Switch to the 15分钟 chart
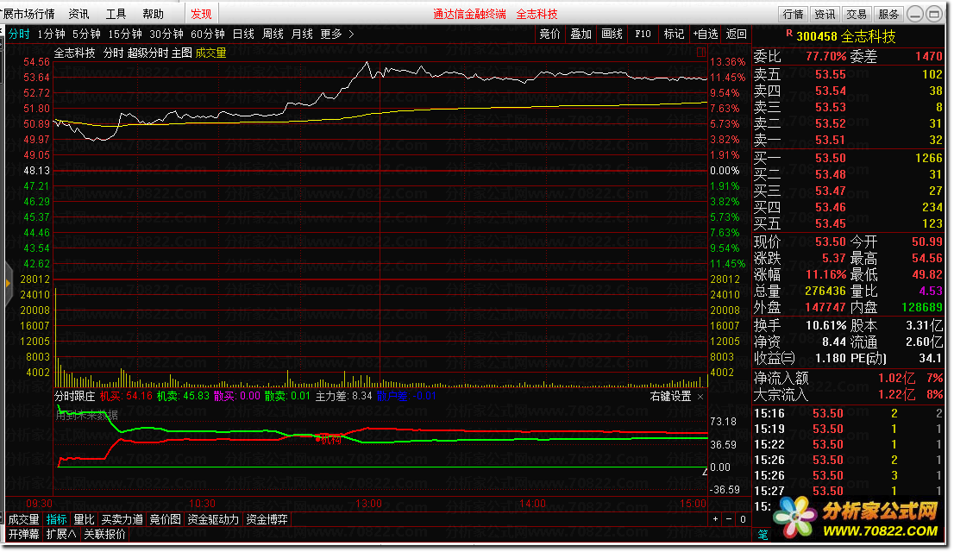 125,34
